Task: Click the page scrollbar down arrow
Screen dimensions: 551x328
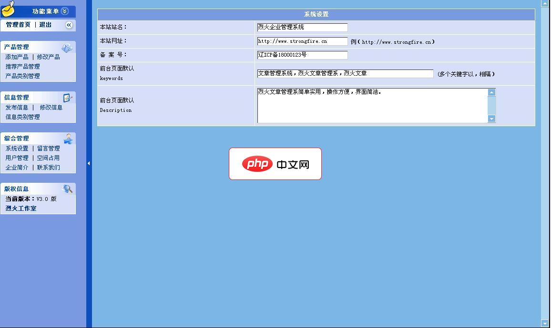Action: coord(545,323)
